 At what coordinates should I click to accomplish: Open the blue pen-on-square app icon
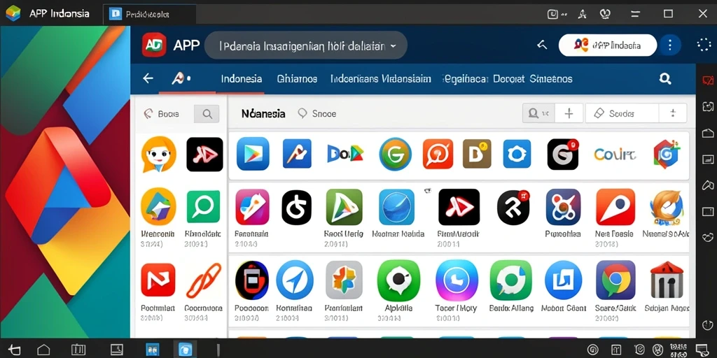pyautogui.click(x=297, y=153)
